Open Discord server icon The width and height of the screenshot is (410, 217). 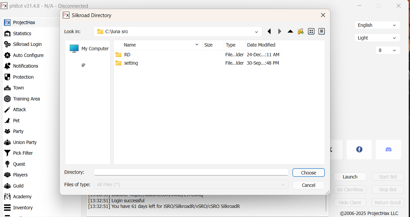coord(388,149)
